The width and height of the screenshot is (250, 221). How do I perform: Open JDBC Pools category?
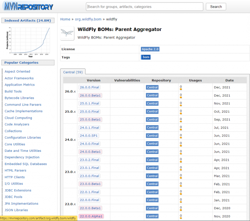click(14, 197)
